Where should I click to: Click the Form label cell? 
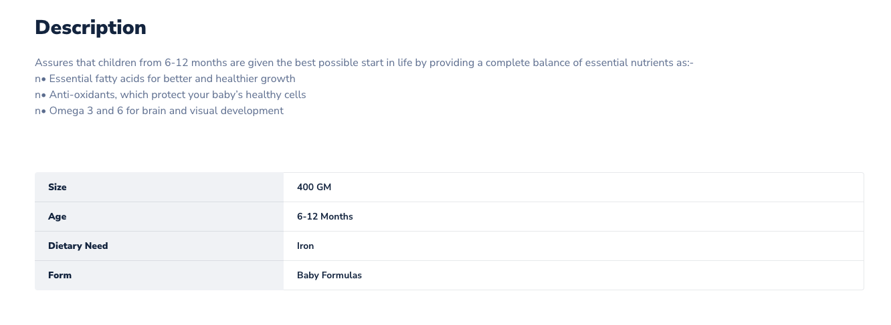(60, 276)
